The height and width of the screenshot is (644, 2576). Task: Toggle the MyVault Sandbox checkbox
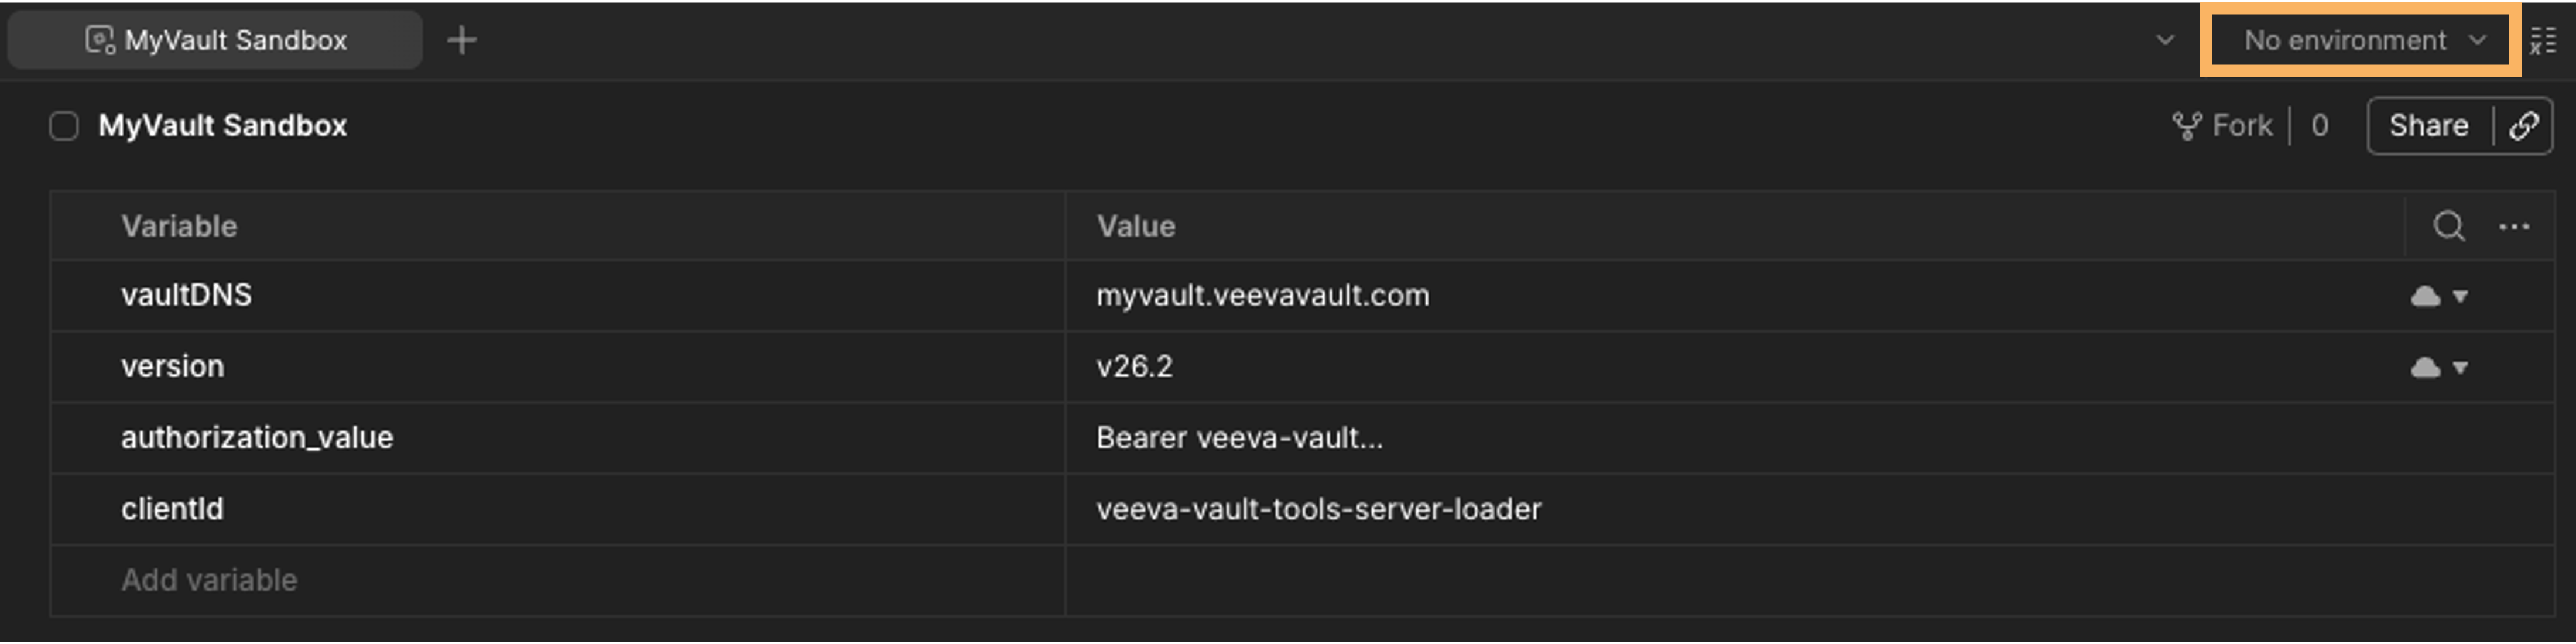pos(64,126)
